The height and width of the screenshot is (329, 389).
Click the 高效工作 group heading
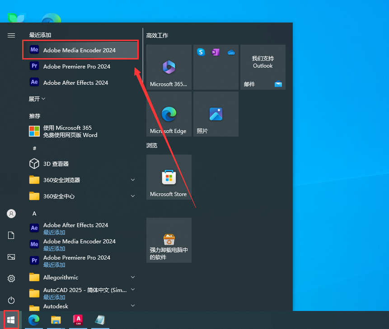click(157, 36)
